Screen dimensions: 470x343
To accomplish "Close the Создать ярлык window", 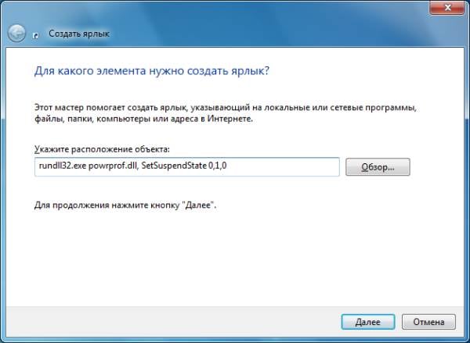I will coord(445,8).
